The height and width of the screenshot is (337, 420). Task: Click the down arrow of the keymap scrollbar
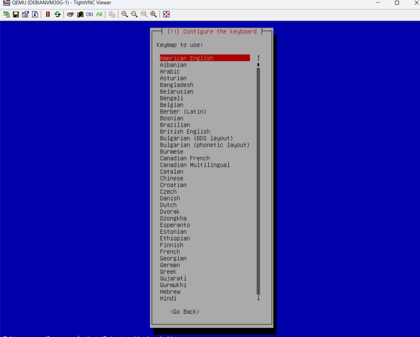coord(258,298)
